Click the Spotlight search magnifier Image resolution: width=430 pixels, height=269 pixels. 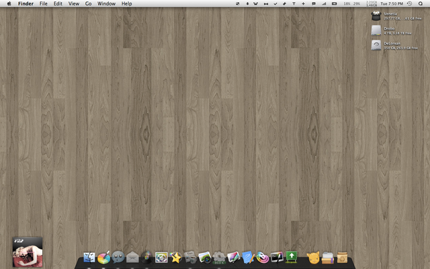(421, 3)
